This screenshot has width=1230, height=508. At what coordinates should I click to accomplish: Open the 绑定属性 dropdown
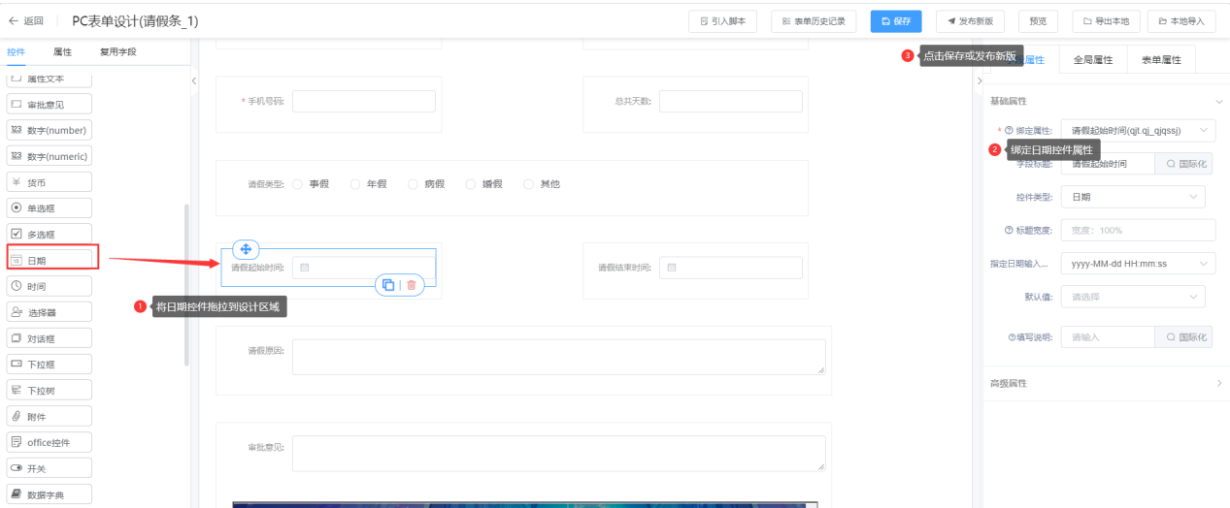tap(1137, 130)
